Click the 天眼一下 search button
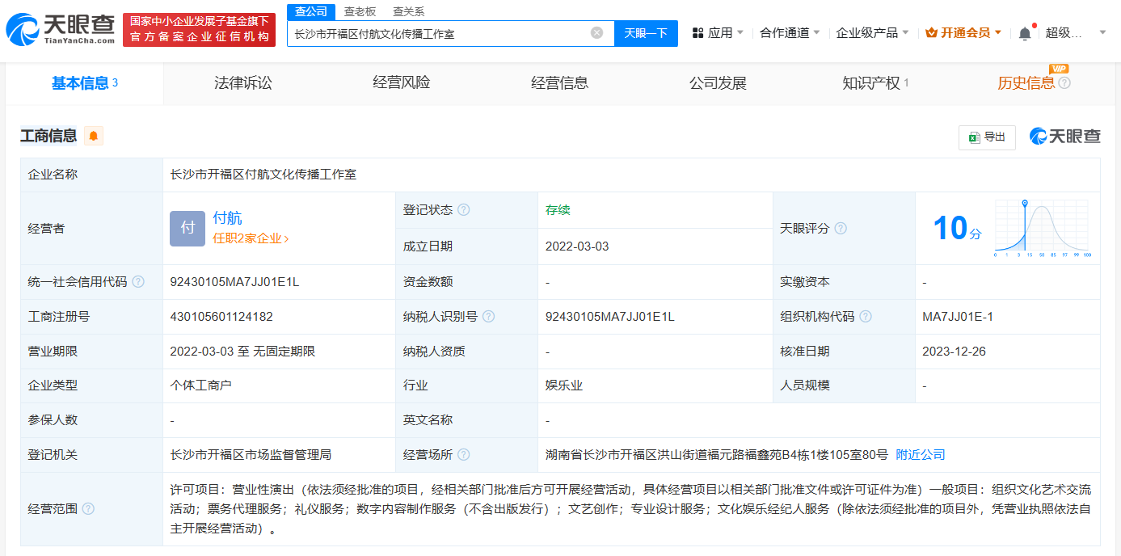Screen dimensions: 1121x556 click(646, 33)
